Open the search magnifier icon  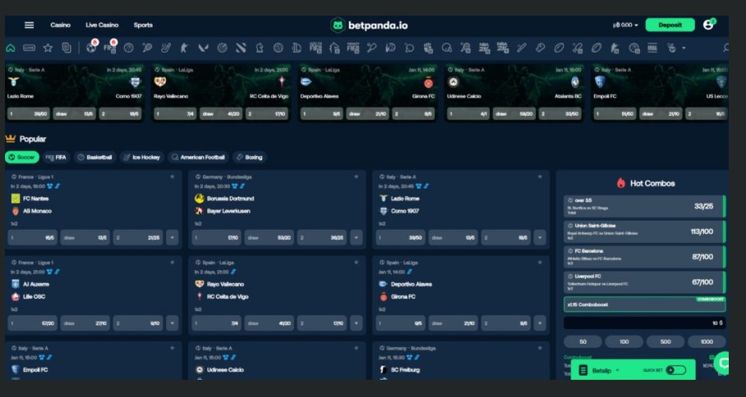(725, 48)
